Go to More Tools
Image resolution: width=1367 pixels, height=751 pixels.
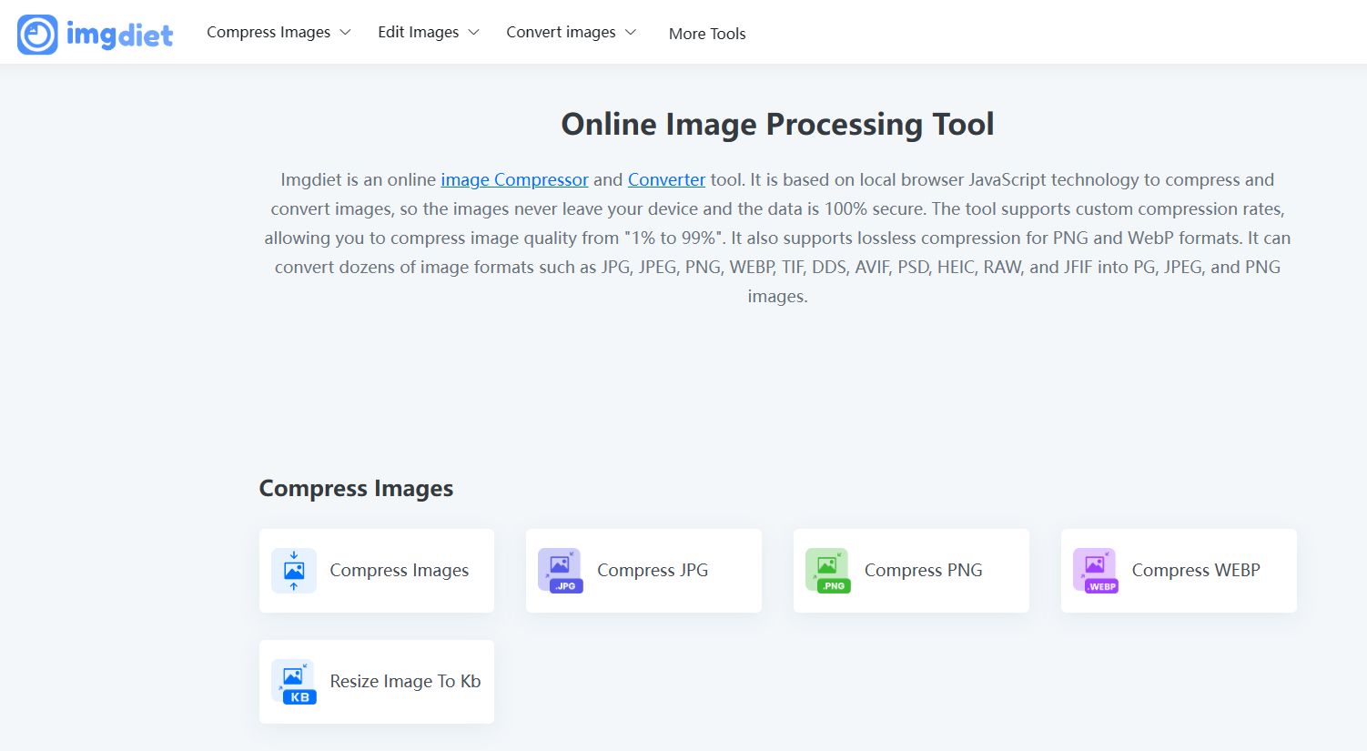pyautogui.click(x=707, y=34)
